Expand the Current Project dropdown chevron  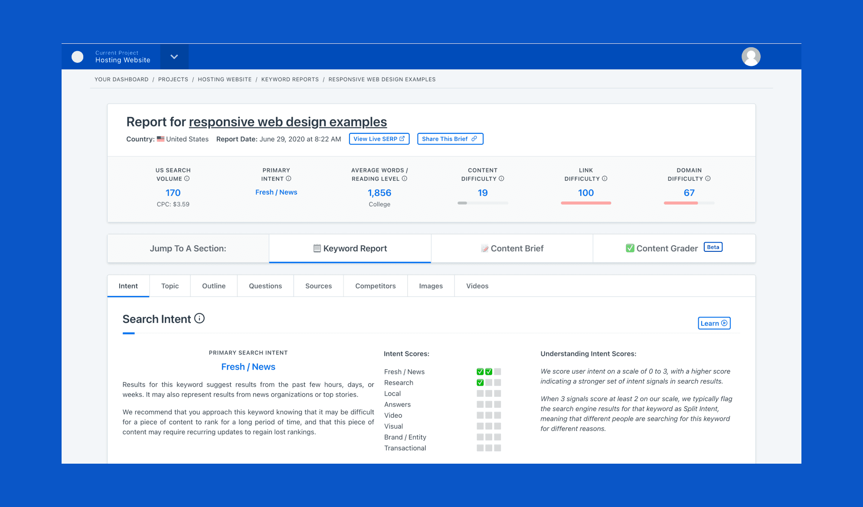click(x=174, y=57)
